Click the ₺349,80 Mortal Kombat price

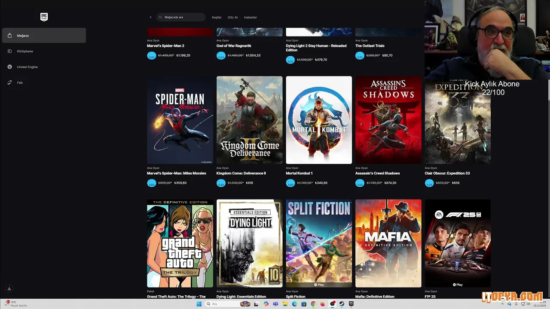(x=321, y=183)
